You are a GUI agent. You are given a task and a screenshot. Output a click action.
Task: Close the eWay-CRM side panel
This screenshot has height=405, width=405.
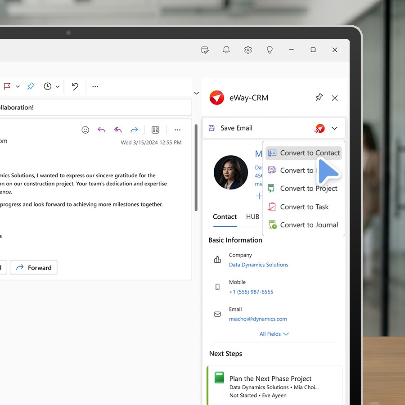[335, 98]
